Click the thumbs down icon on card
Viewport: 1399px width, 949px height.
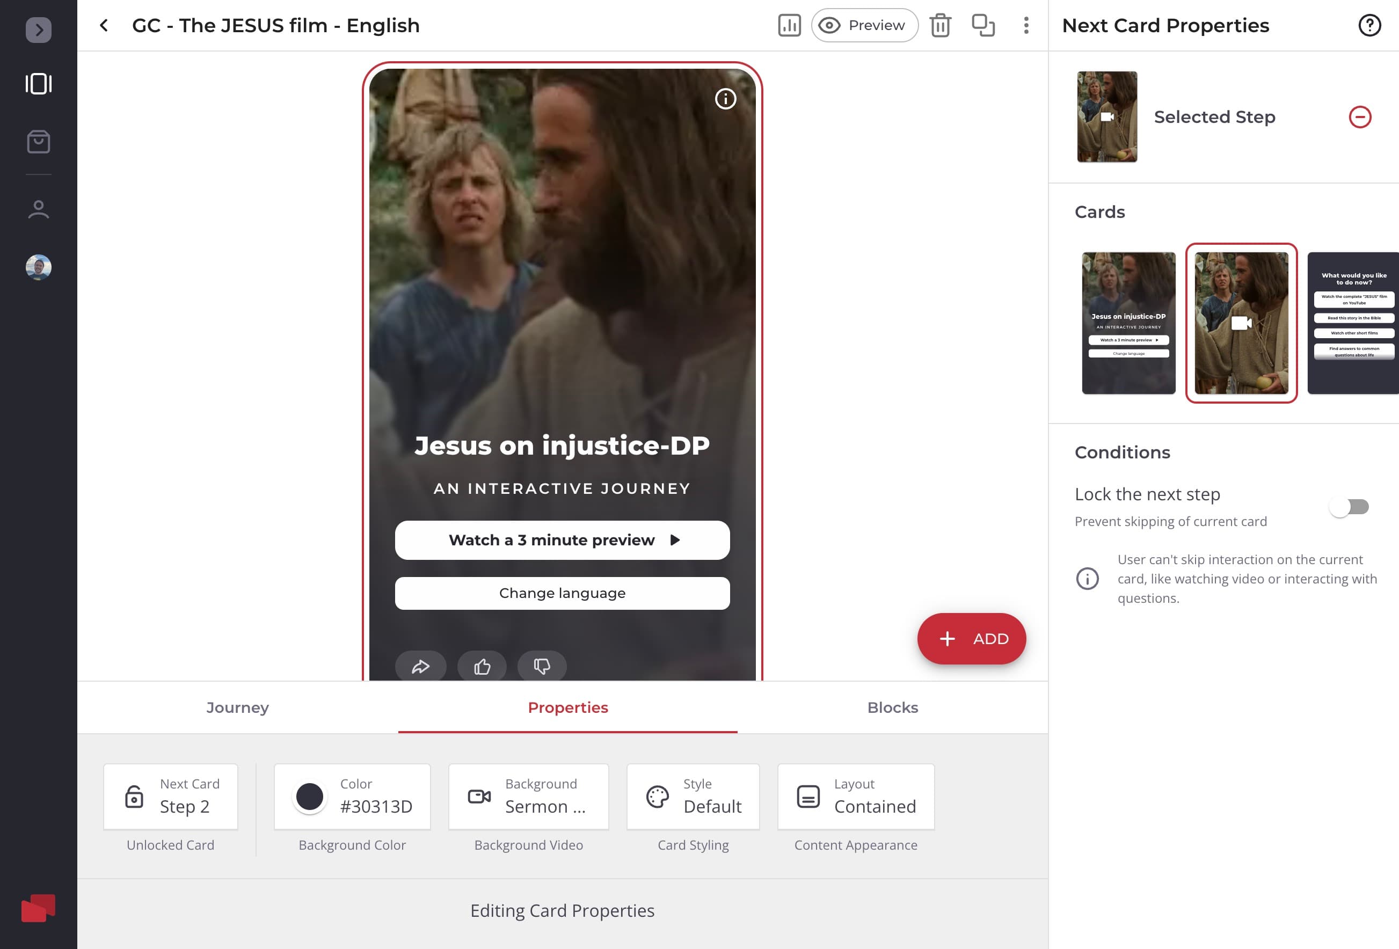tap(542, 667)
